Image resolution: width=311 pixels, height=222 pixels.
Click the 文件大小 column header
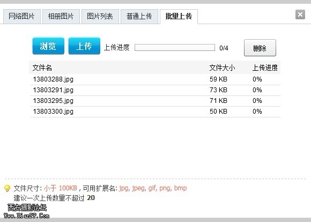222,68
